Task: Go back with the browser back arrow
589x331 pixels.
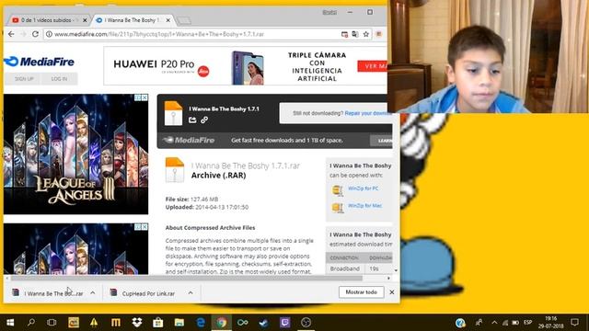Action: [11, 34]
